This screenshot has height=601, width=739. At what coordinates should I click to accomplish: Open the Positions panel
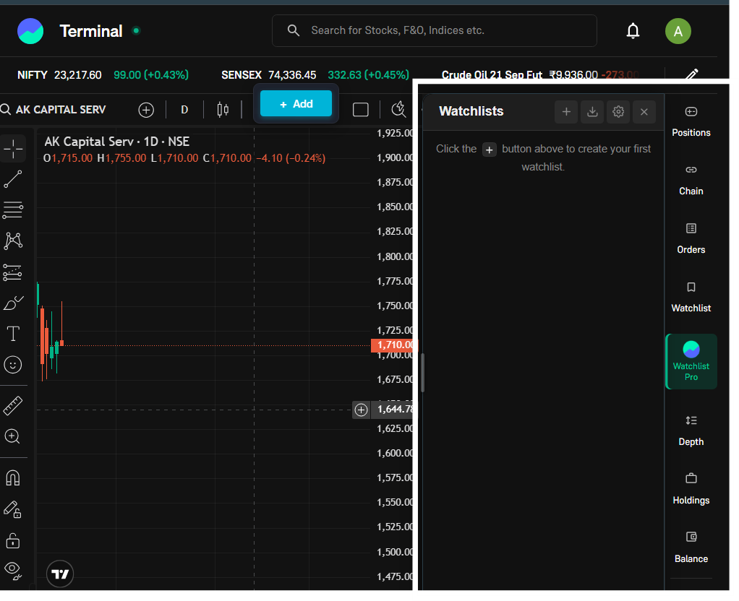(x=691, y=121)
